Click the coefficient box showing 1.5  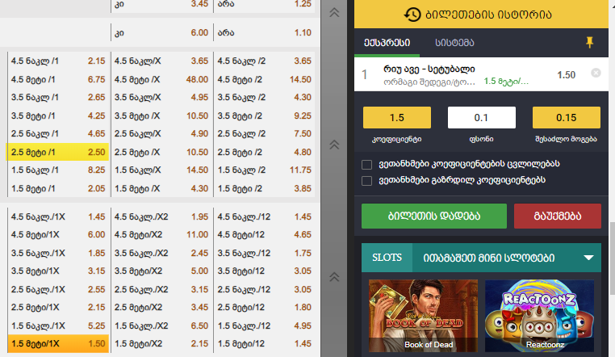coord(396,118)
